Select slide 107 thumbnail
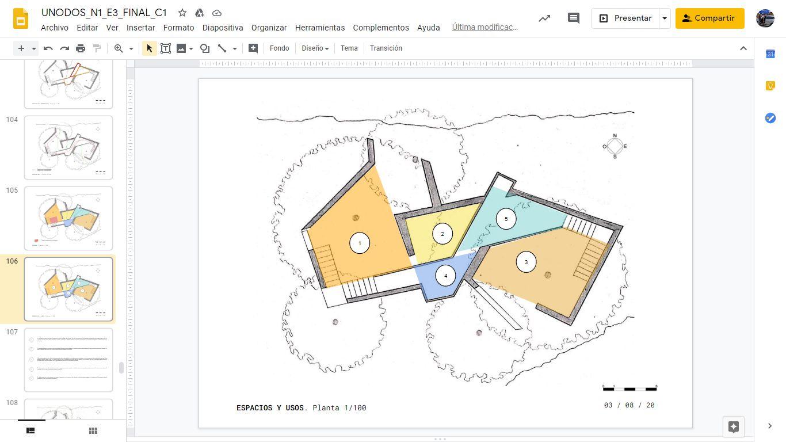Image resolution: width=786 pixels, height=442 pixels. (68, 360)
